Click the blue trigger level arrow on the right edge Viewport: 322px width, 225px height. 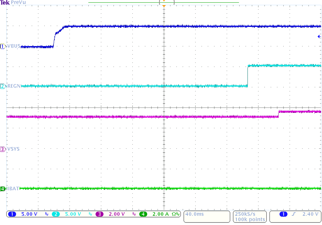(319, 36)
